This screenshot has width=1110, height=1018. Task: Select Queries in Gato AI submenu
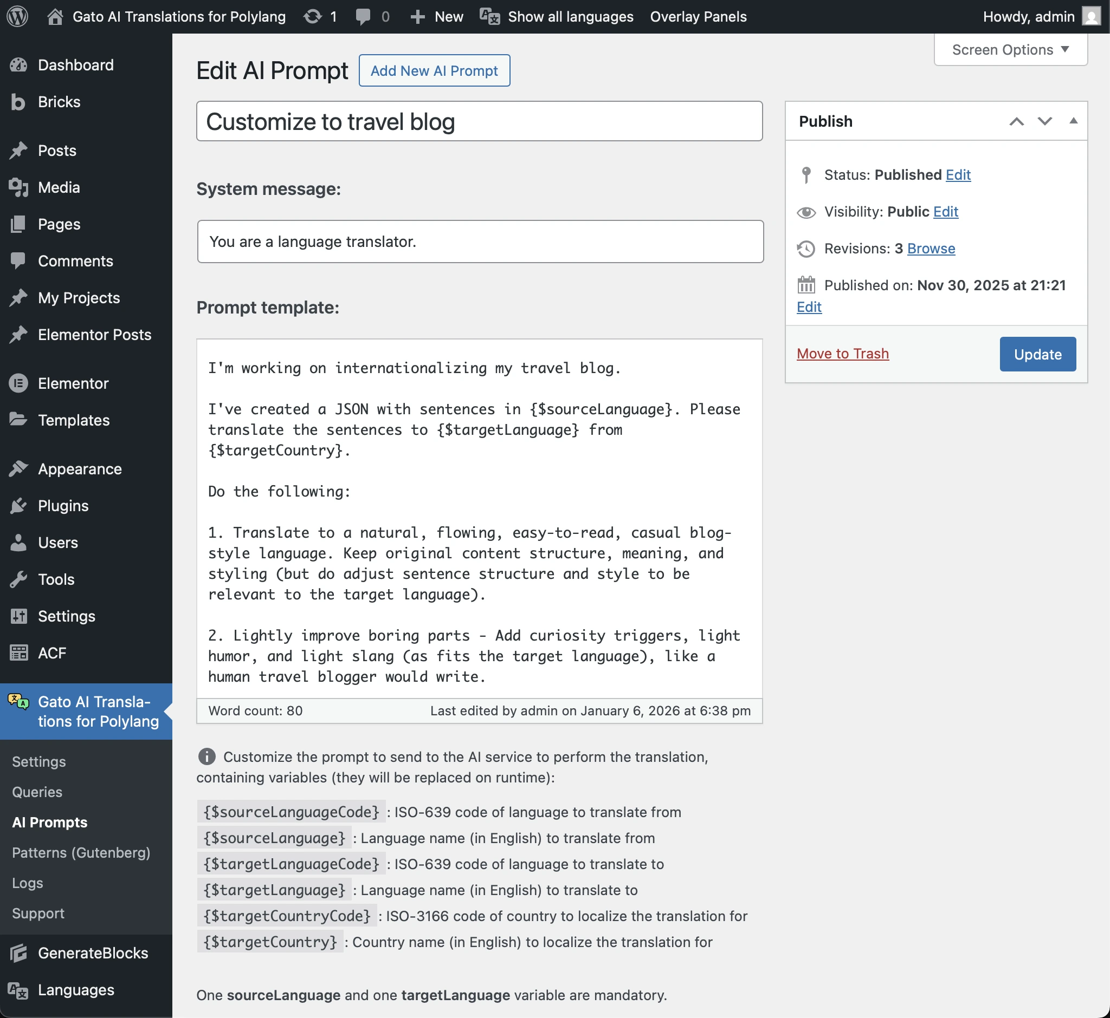pos(37,792)
